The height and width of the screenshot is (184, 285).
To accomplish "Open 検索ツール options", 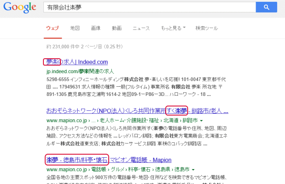I will [207, 28].
